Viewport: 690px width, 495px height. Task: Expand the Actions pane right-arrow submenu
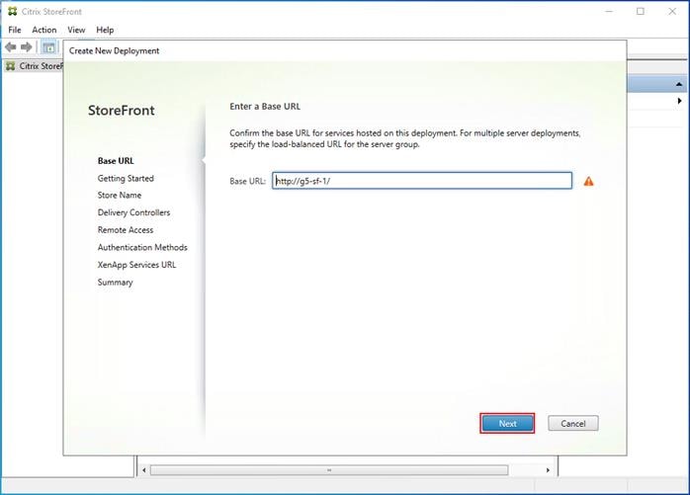[x=680, y=101]
